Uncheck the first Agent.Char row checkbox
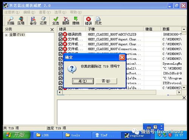This screenshot has width=189, height=140. (60, 39)
